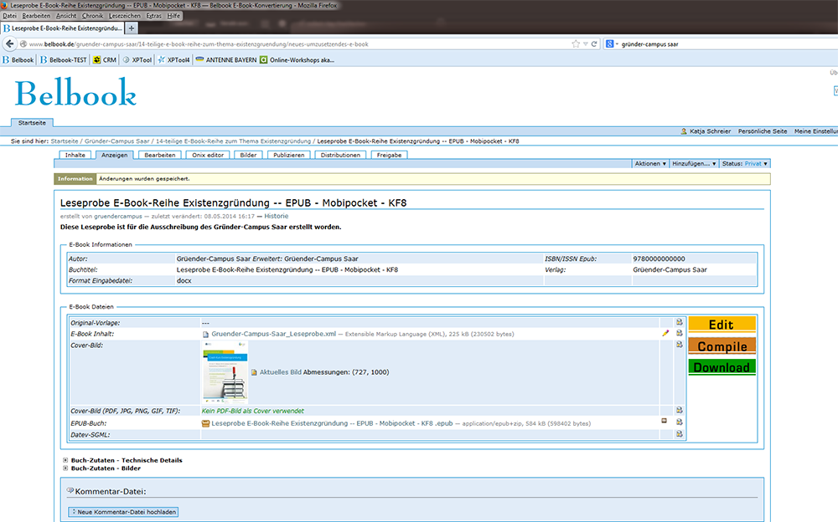The image size is (838, 522).
Task: Open Gruender-Campus-Saar_Leseprobe.xml file link
Action: click(x=274, y=334)
